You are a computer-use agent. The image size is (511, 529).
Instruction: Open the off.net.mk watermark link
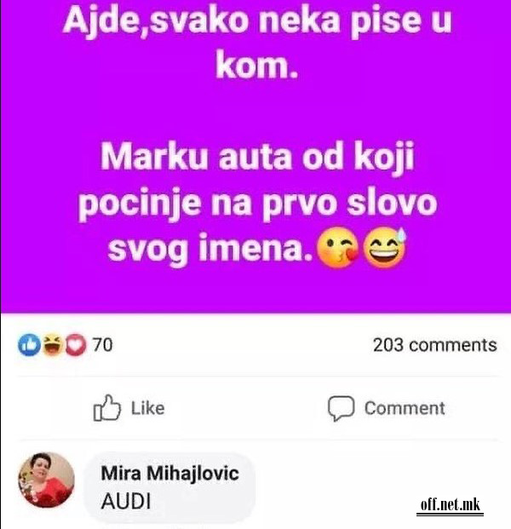tap(450, 505)
